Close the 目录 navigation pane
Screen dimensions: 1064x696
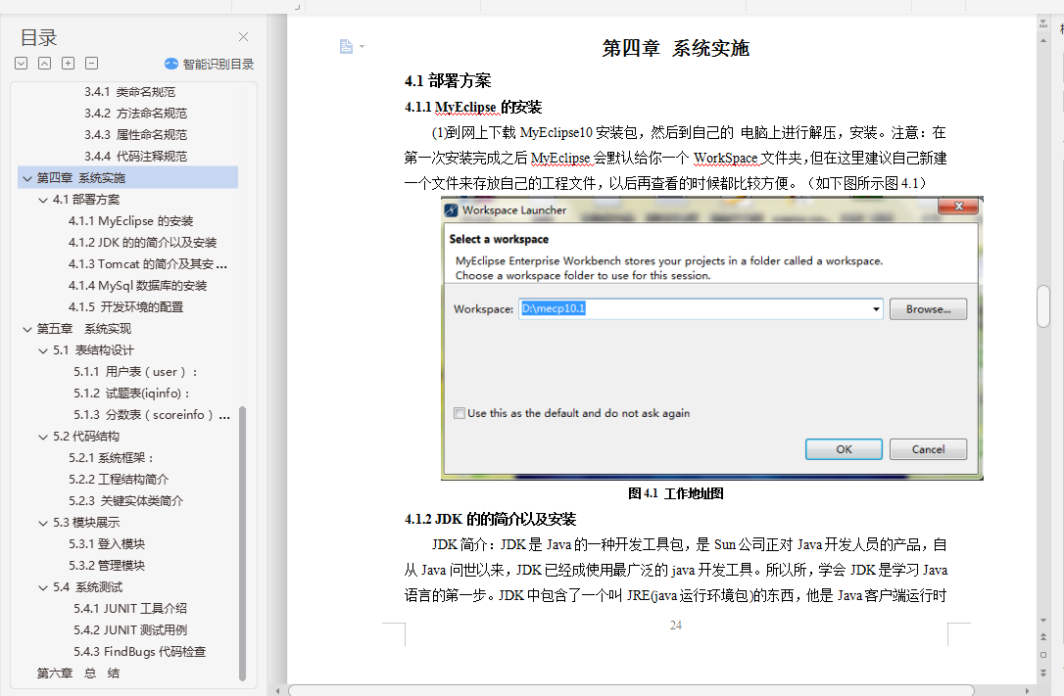coord(243,36)
